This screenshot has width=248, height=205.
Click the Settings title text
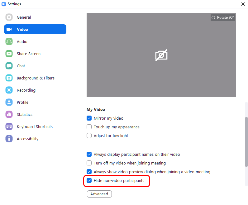pos(14,4)
